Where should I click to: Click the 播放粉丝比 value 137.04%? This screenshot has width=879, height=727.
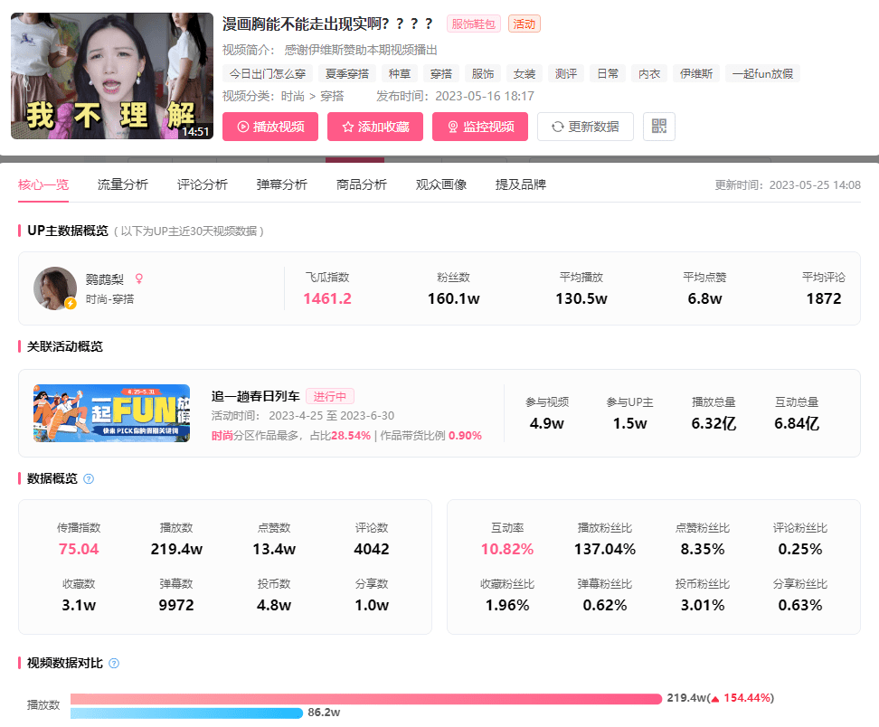pyautogui.click(x=605, y=549)
